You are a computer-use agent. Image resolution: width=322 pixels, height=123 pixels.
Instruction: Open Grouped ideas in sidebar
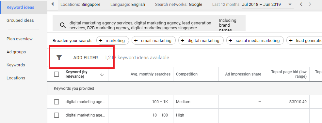tap(20, 20)
